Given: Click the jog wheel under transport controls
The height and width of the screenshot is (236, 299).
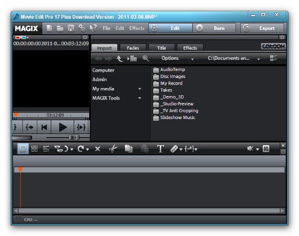Looking at the screenshot, I should click(x=22, y=137).
